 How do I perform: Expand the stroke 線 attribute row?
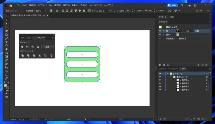pos(163,31)
